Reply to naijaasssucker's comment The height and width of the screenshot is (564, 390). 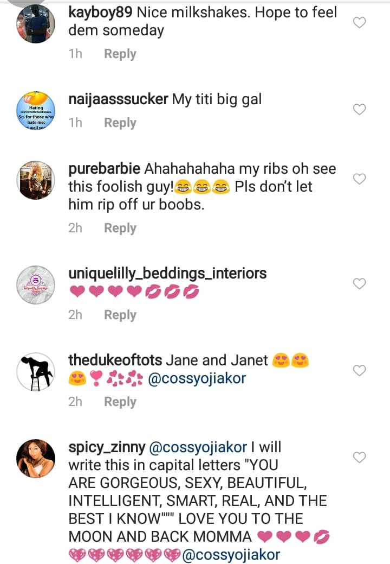pos(120,123)
